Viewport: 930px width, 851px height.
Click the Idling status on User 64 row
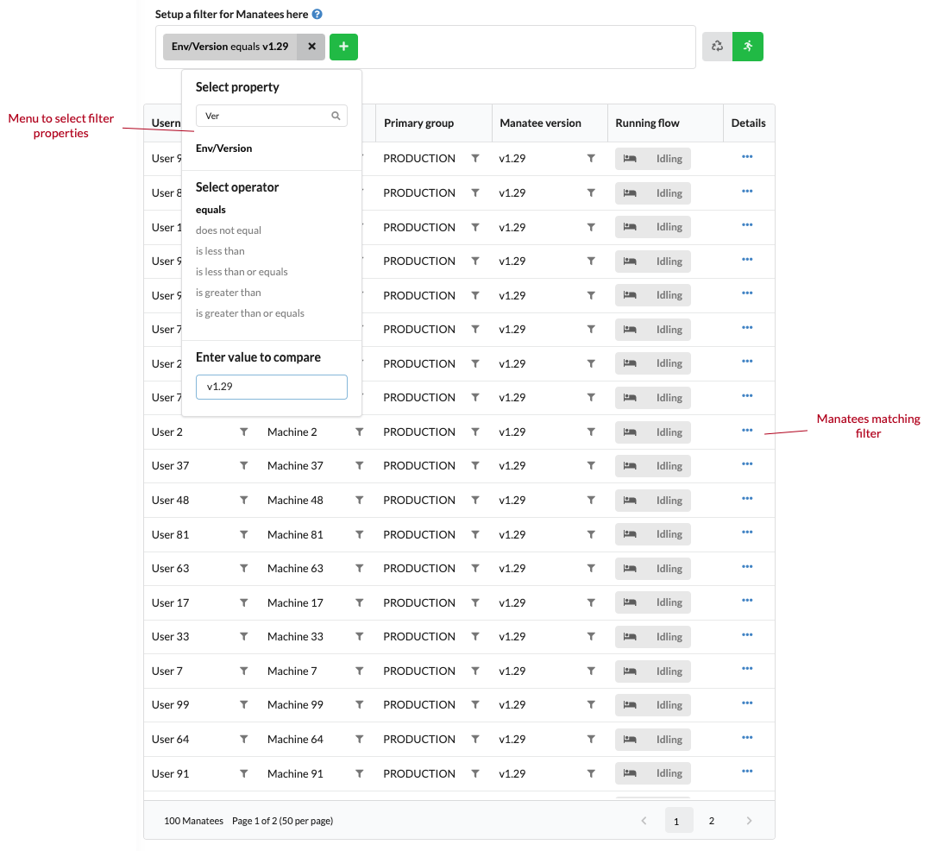coord(652,740)
